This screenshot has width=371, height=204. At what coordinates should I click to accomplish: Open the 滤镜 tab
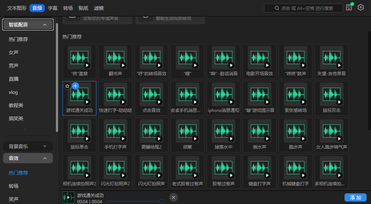(x=99, y=8)
